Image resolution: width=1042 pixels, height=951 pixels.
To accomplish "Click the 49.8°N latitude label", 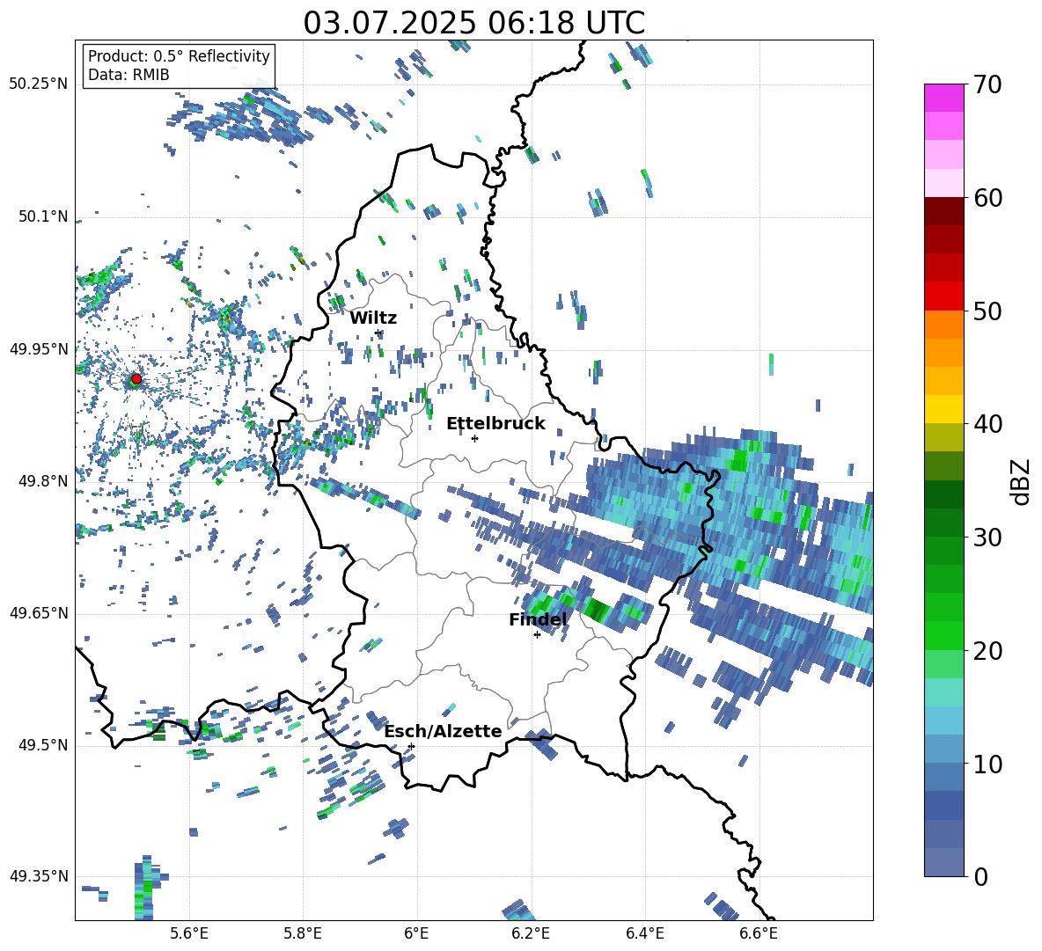I will [43, 481].
